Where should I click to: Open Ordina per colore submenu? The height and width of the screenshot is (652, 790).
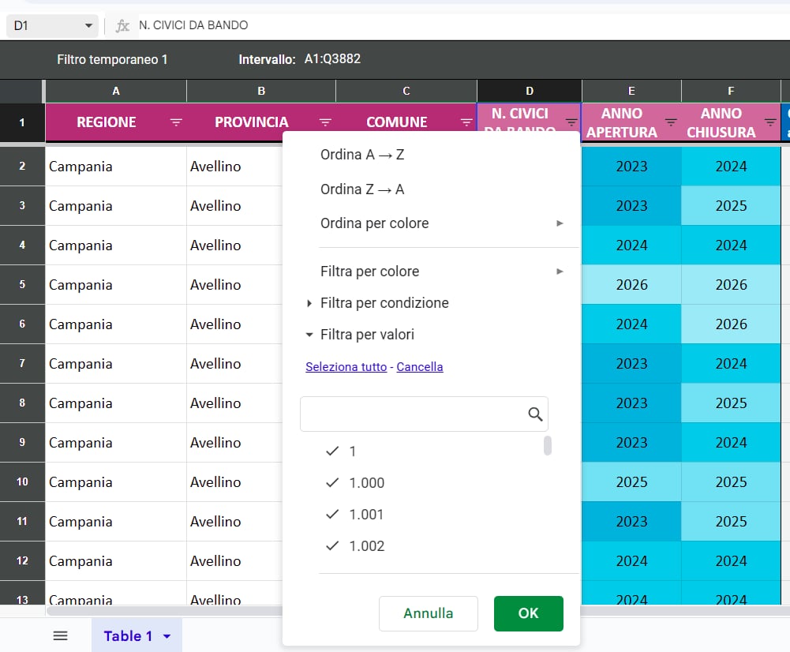[x=375, y=223]
